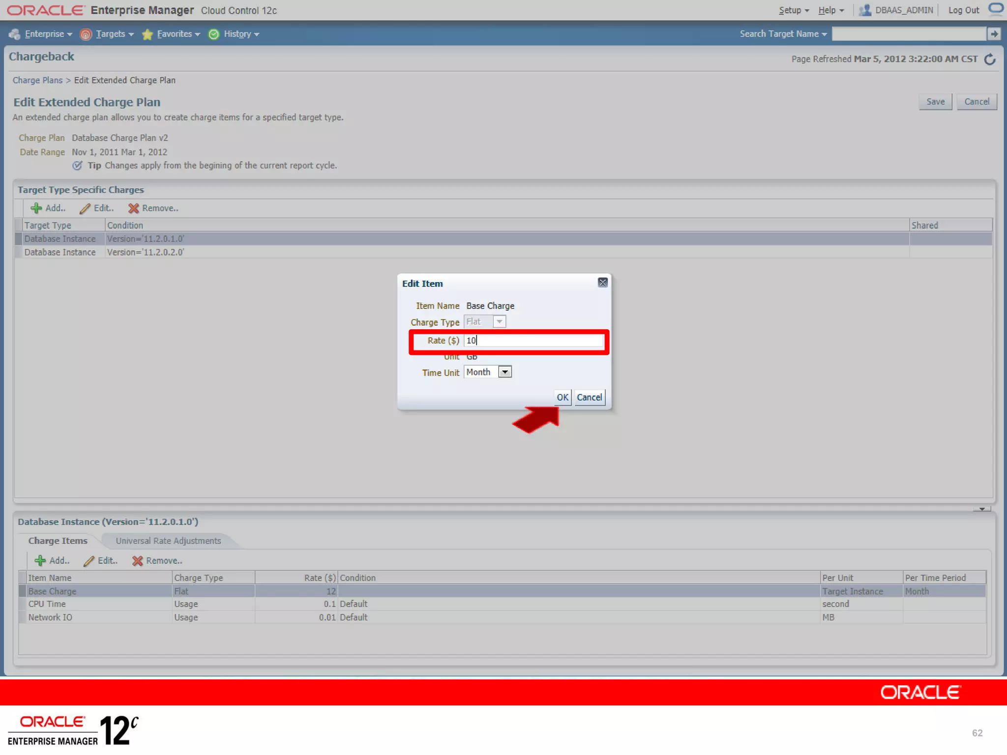Open the Time Unit dropdown
This screenshot has height=755, width=1007.
tap(504, 372)
